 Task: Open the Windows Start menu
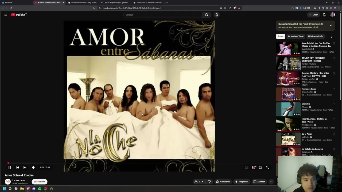click(4, 189)
